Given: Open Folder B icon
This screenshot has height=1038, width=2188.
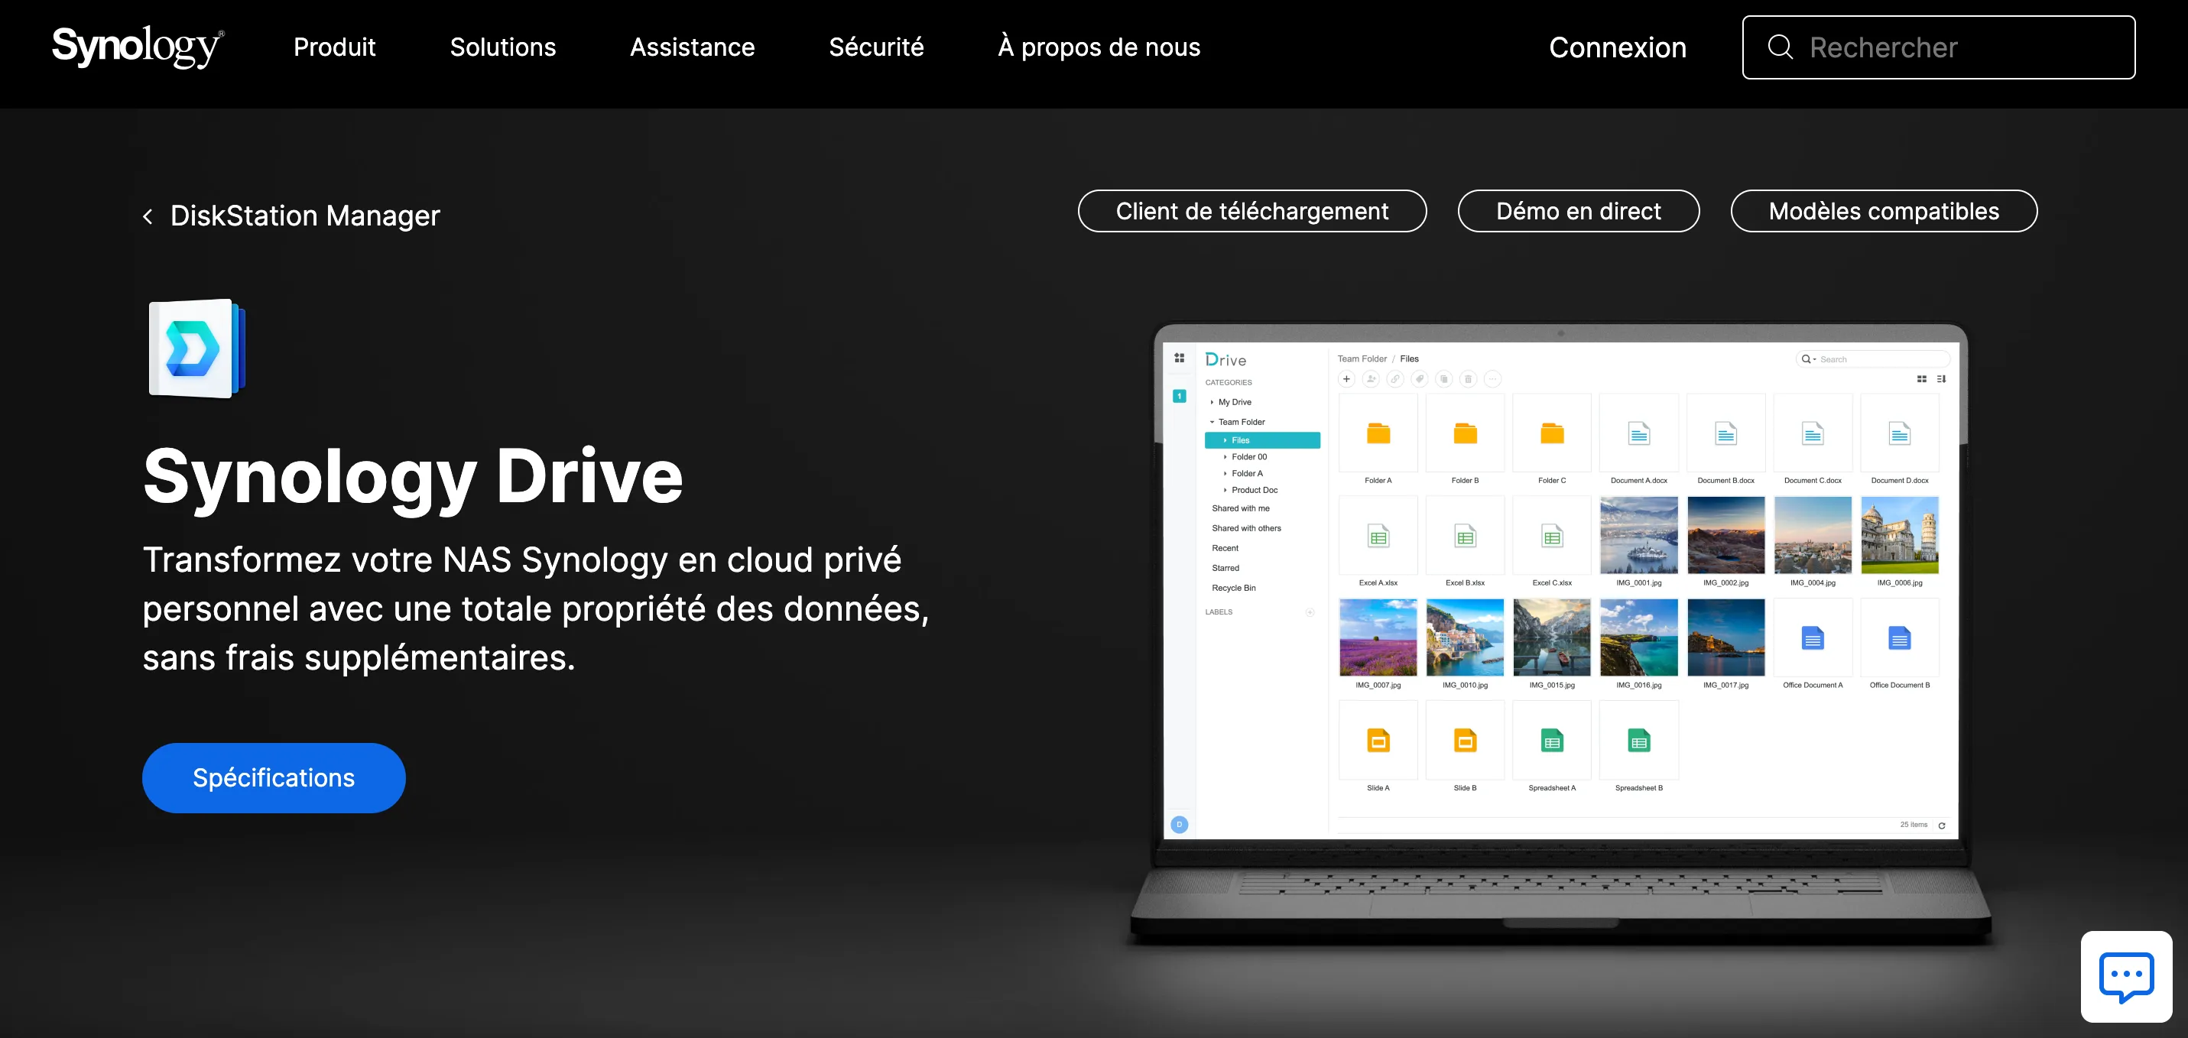Looking at the screenshot, I should (1466, 433).
